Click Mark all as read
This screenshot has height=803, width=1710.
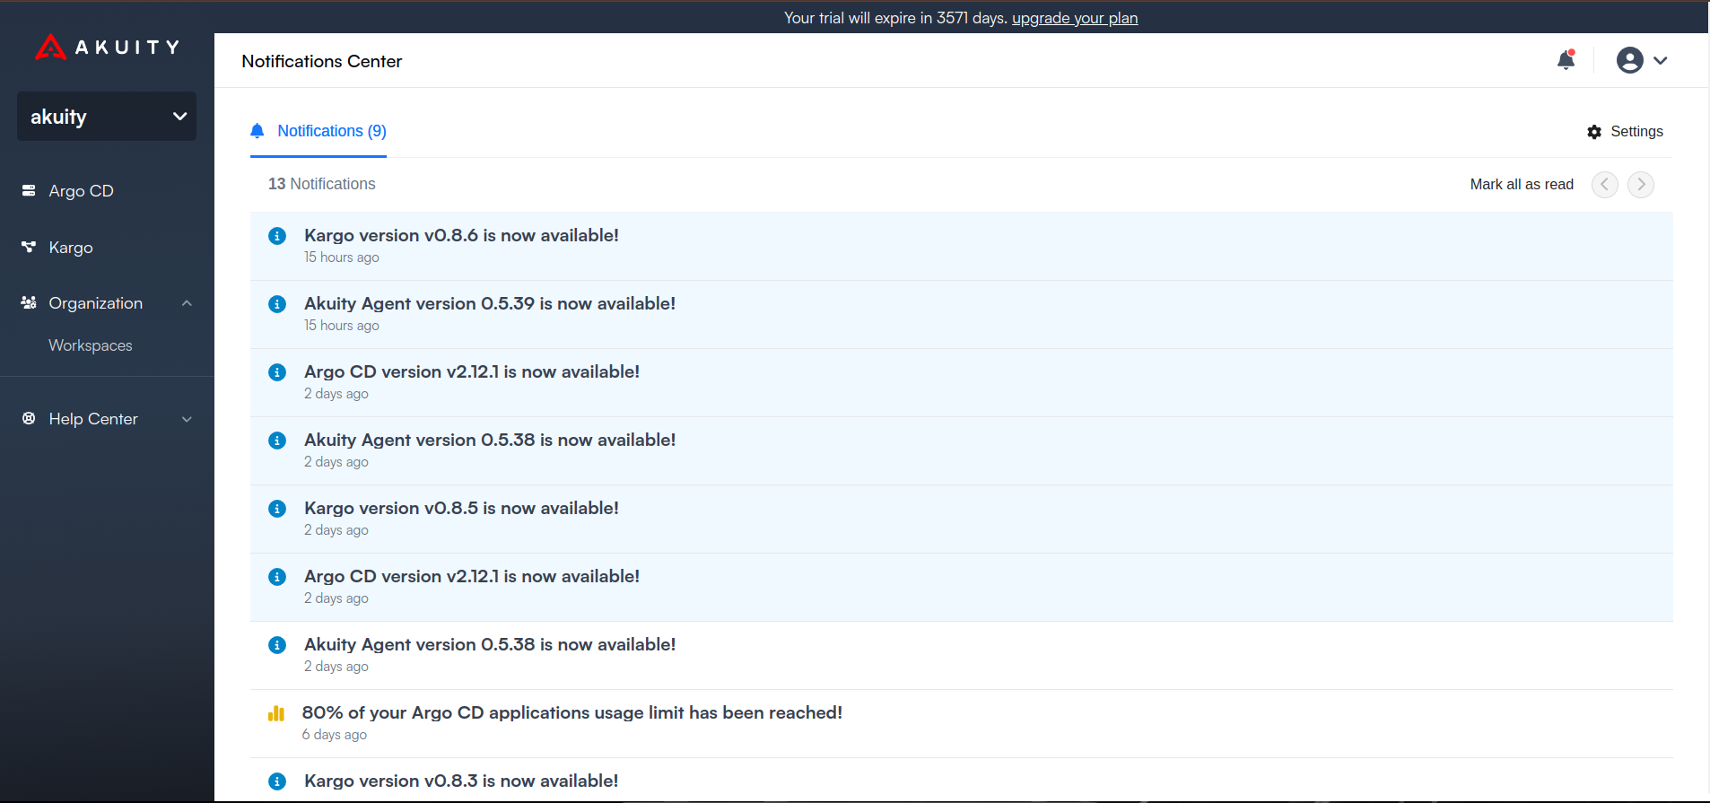(x=1522, y=184)
